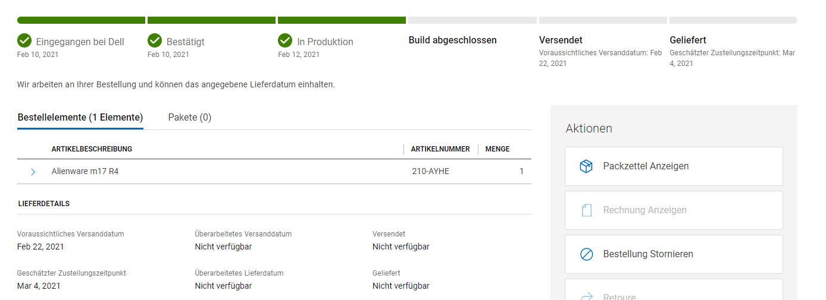Click the ARTIKELNUMMER column header

(x=440, y=149)
